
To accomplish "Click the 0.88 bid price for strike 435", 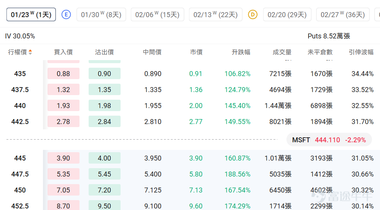I will (x=63, y=73).
